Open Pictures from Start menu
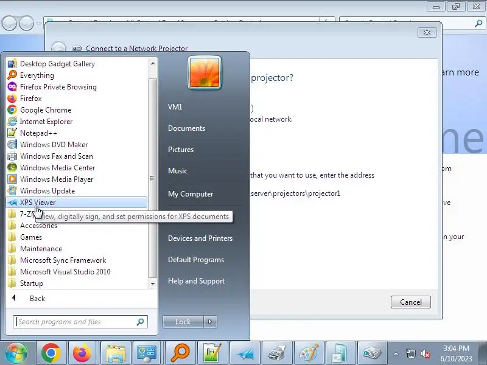The image size is (487, 365). 181,149
